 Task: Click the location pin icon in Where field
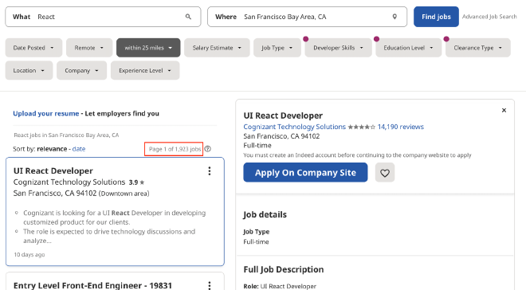pos(394,17)
